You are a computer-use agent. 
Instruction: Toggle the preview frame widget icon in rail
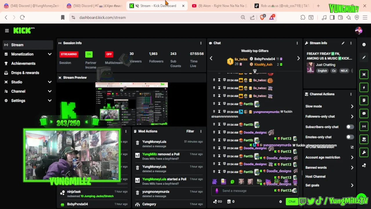pyautogui.click(x=364, y=74)
